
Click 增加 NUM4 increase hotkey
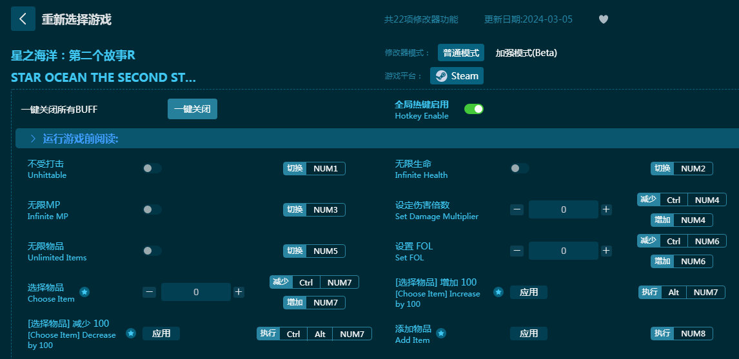(x=682, y=220)
